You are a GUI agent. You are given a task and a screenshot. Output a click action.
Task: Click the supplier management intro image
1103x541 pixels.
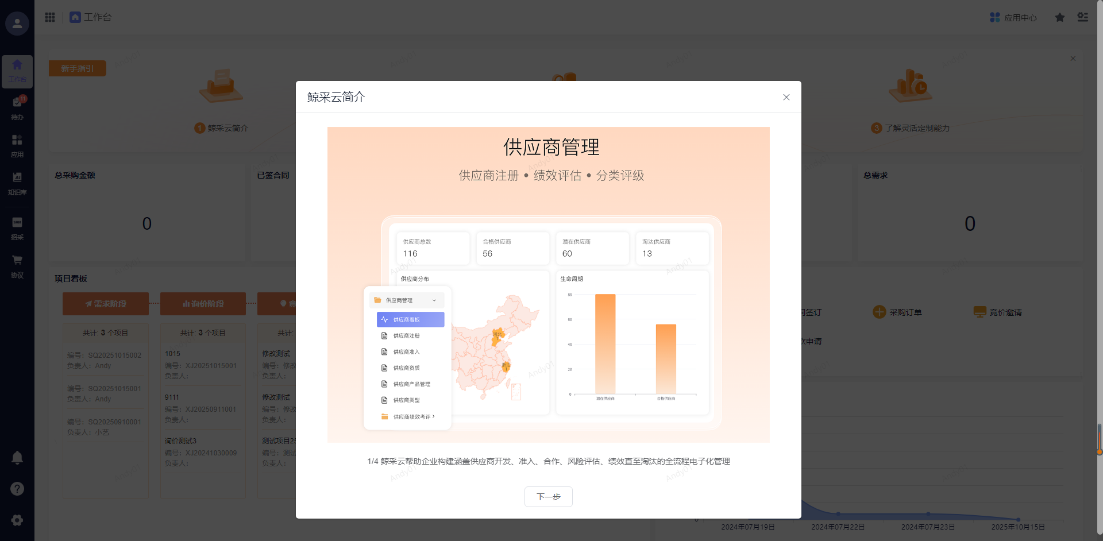[548, 284]
